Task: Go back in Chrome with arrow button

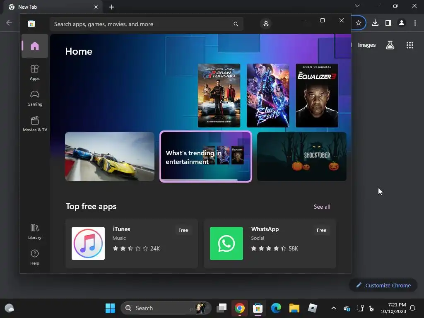Action: pyautogui.click(x=9, y=23)
